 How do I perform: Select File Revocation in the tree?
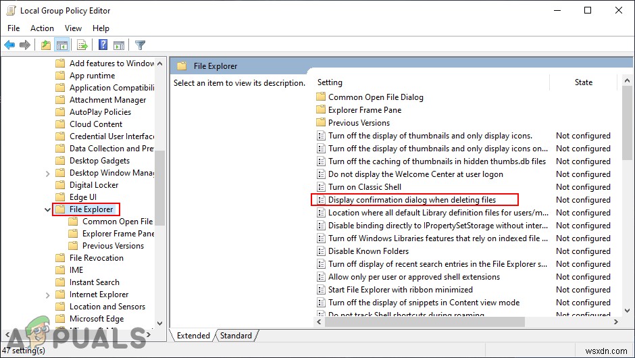point(97,258)
